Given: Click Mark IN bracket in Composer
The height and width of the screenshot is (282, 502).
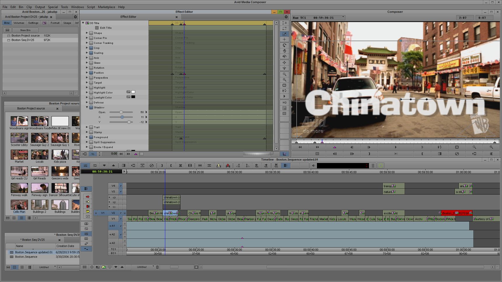Looking at the screenshot, I should click(422, 154).
